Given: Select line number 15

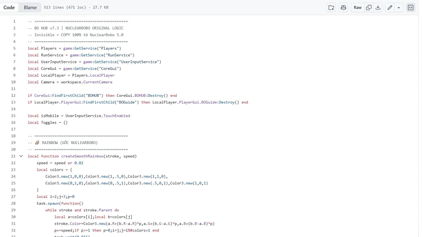Looking at the screenshot, I should click(13, 116).
